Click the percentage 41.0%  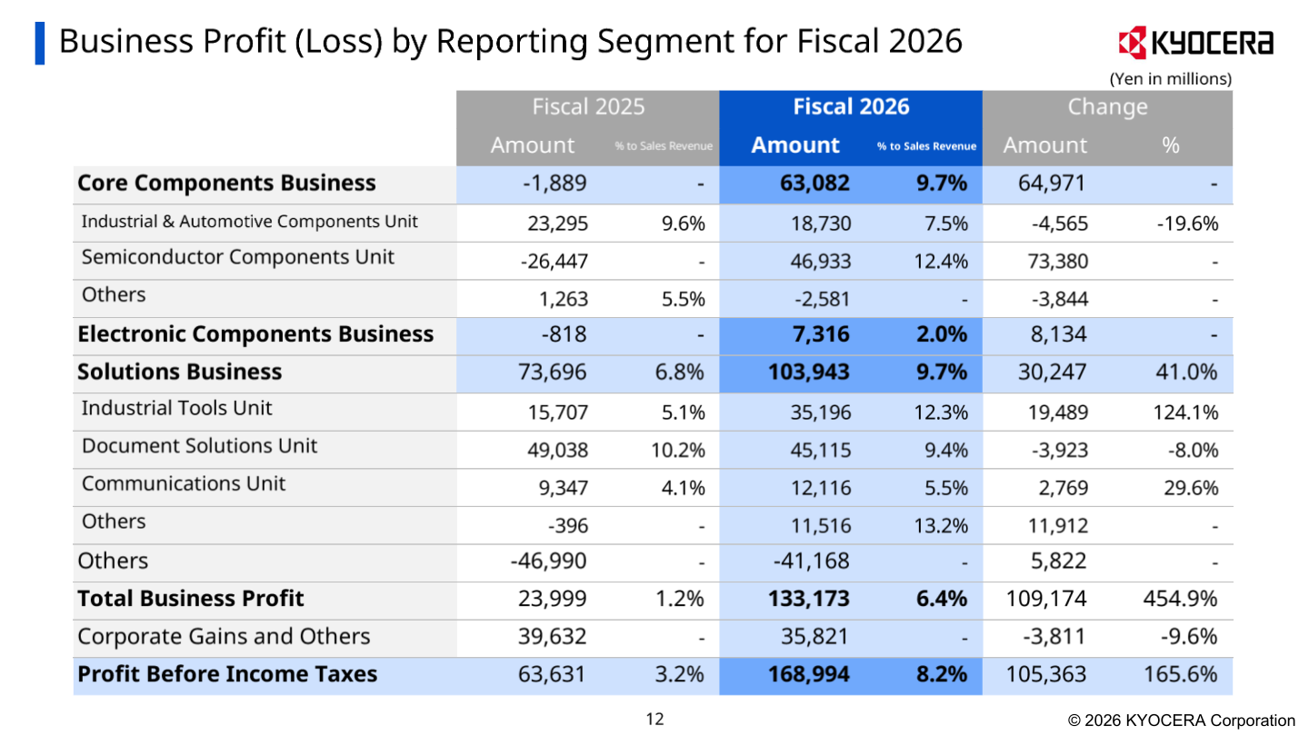tap(1189, 372)
